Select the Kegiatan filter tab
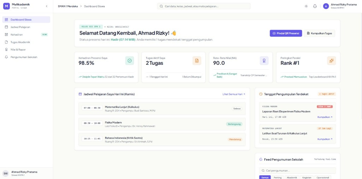Screen dimensions: 362x179 pos(307,177)
